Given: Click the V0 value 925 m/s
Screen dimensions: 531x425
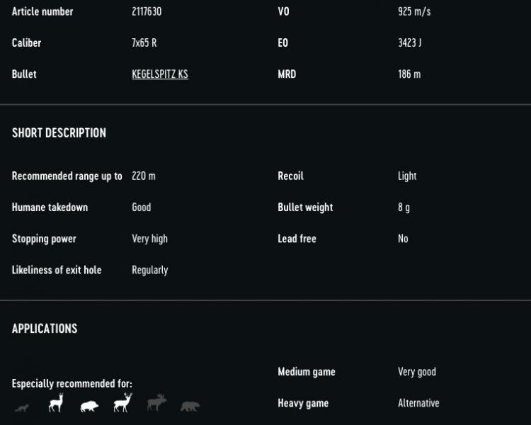Looking at the screenshot, I should click(414, 12).
